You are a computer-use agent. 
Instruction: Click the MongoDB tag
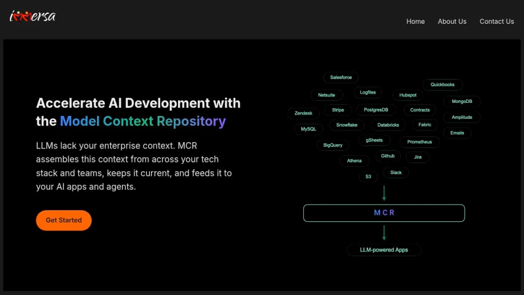[x=462, y=101]
